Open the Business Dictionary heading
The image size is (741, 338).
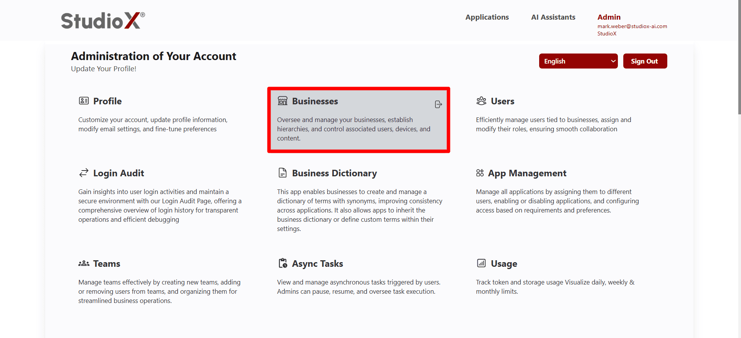334,173
